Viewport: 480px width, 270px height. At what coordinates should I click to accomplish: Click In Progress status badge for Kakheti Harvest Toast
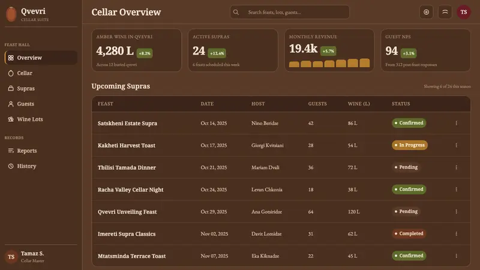[410, 145]
